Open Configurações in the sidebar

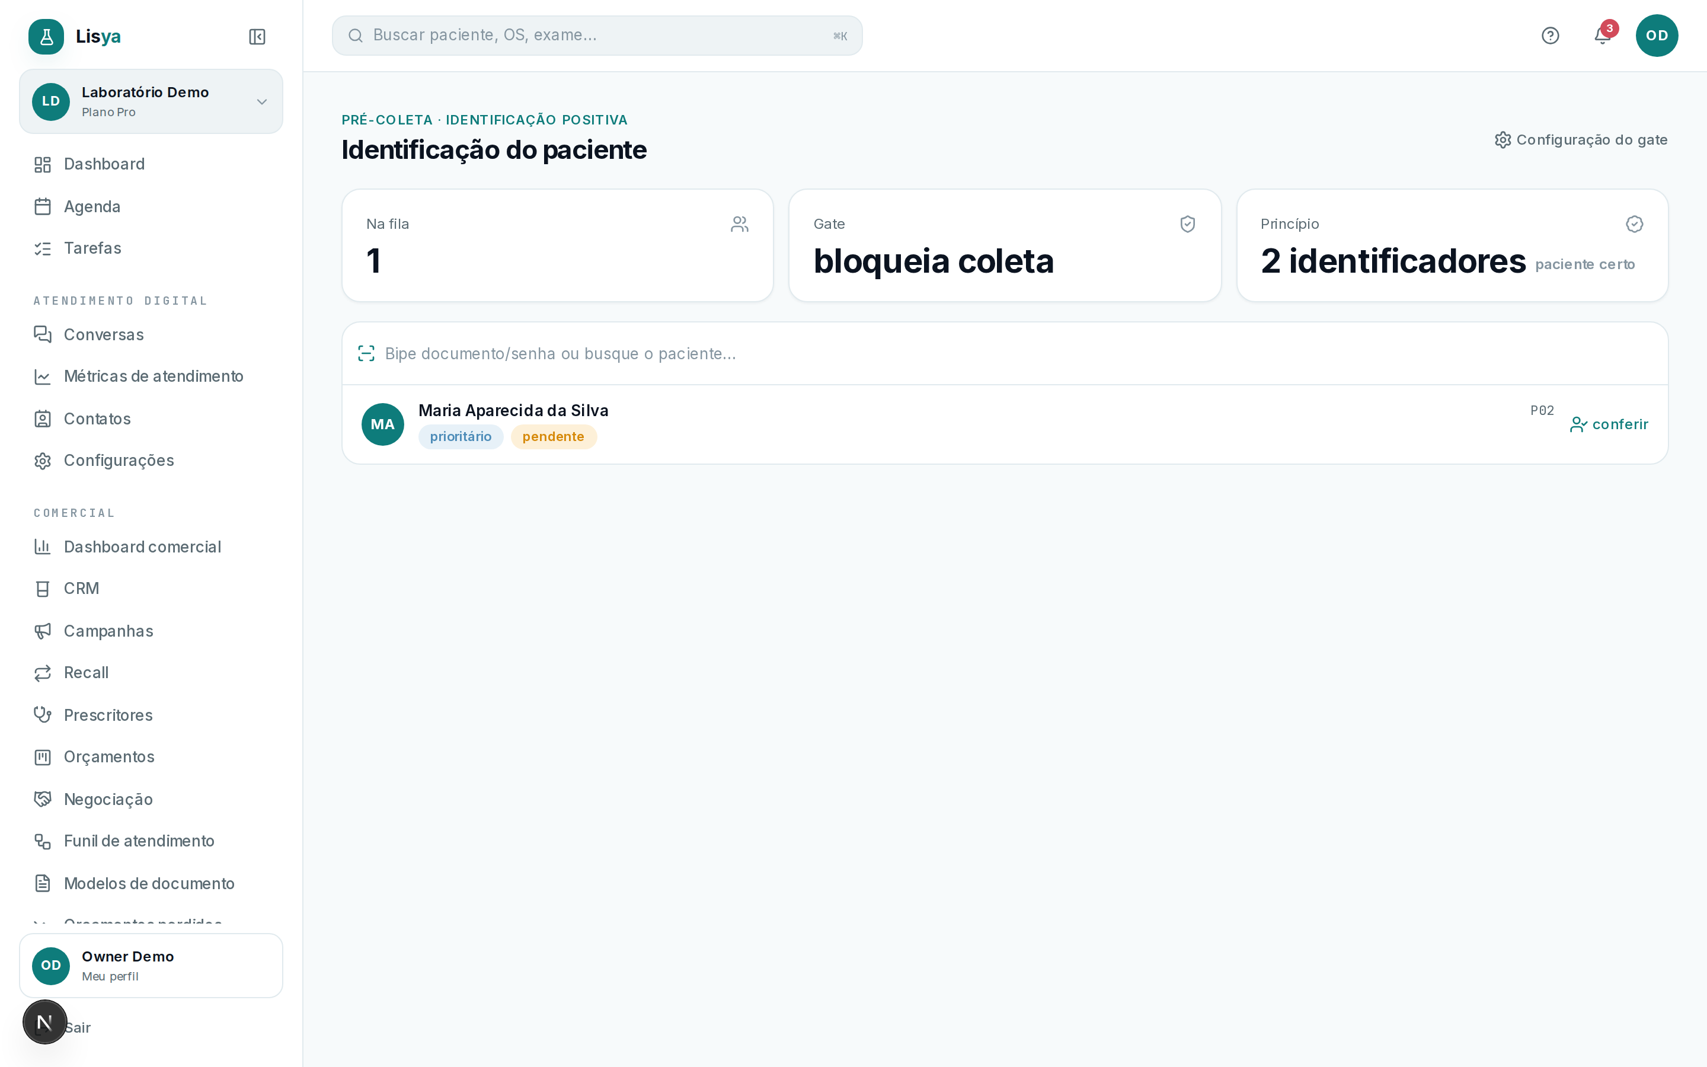click(151, 461)
